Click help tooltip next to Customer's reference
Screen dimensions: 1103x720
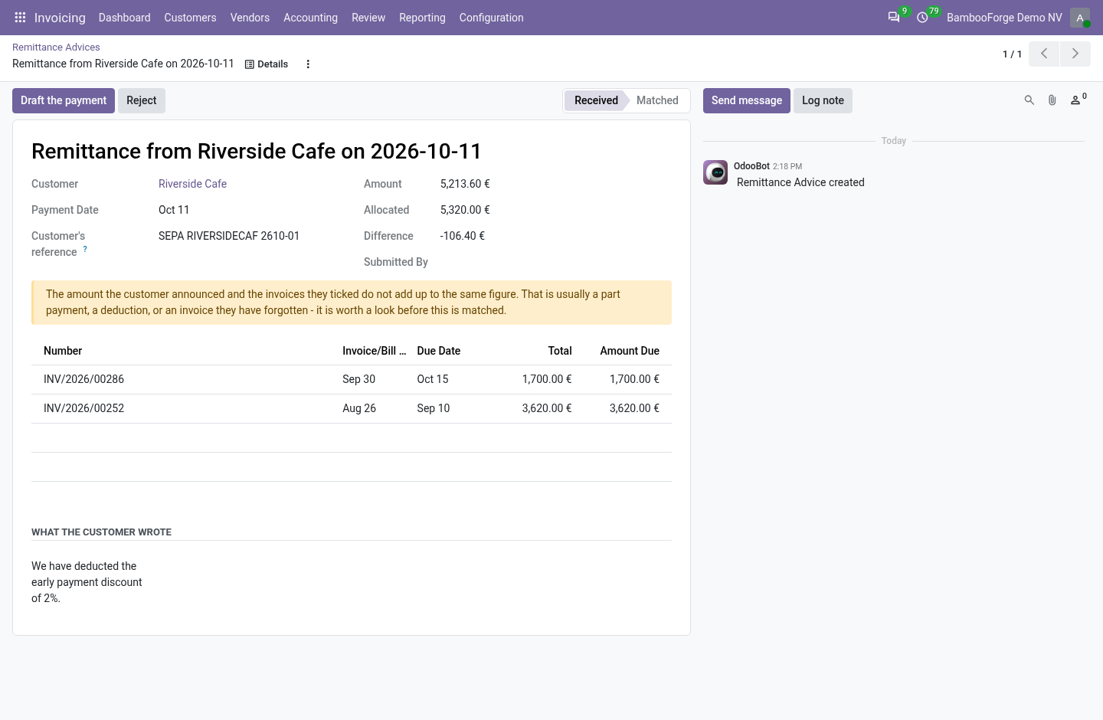coord(85,249)
